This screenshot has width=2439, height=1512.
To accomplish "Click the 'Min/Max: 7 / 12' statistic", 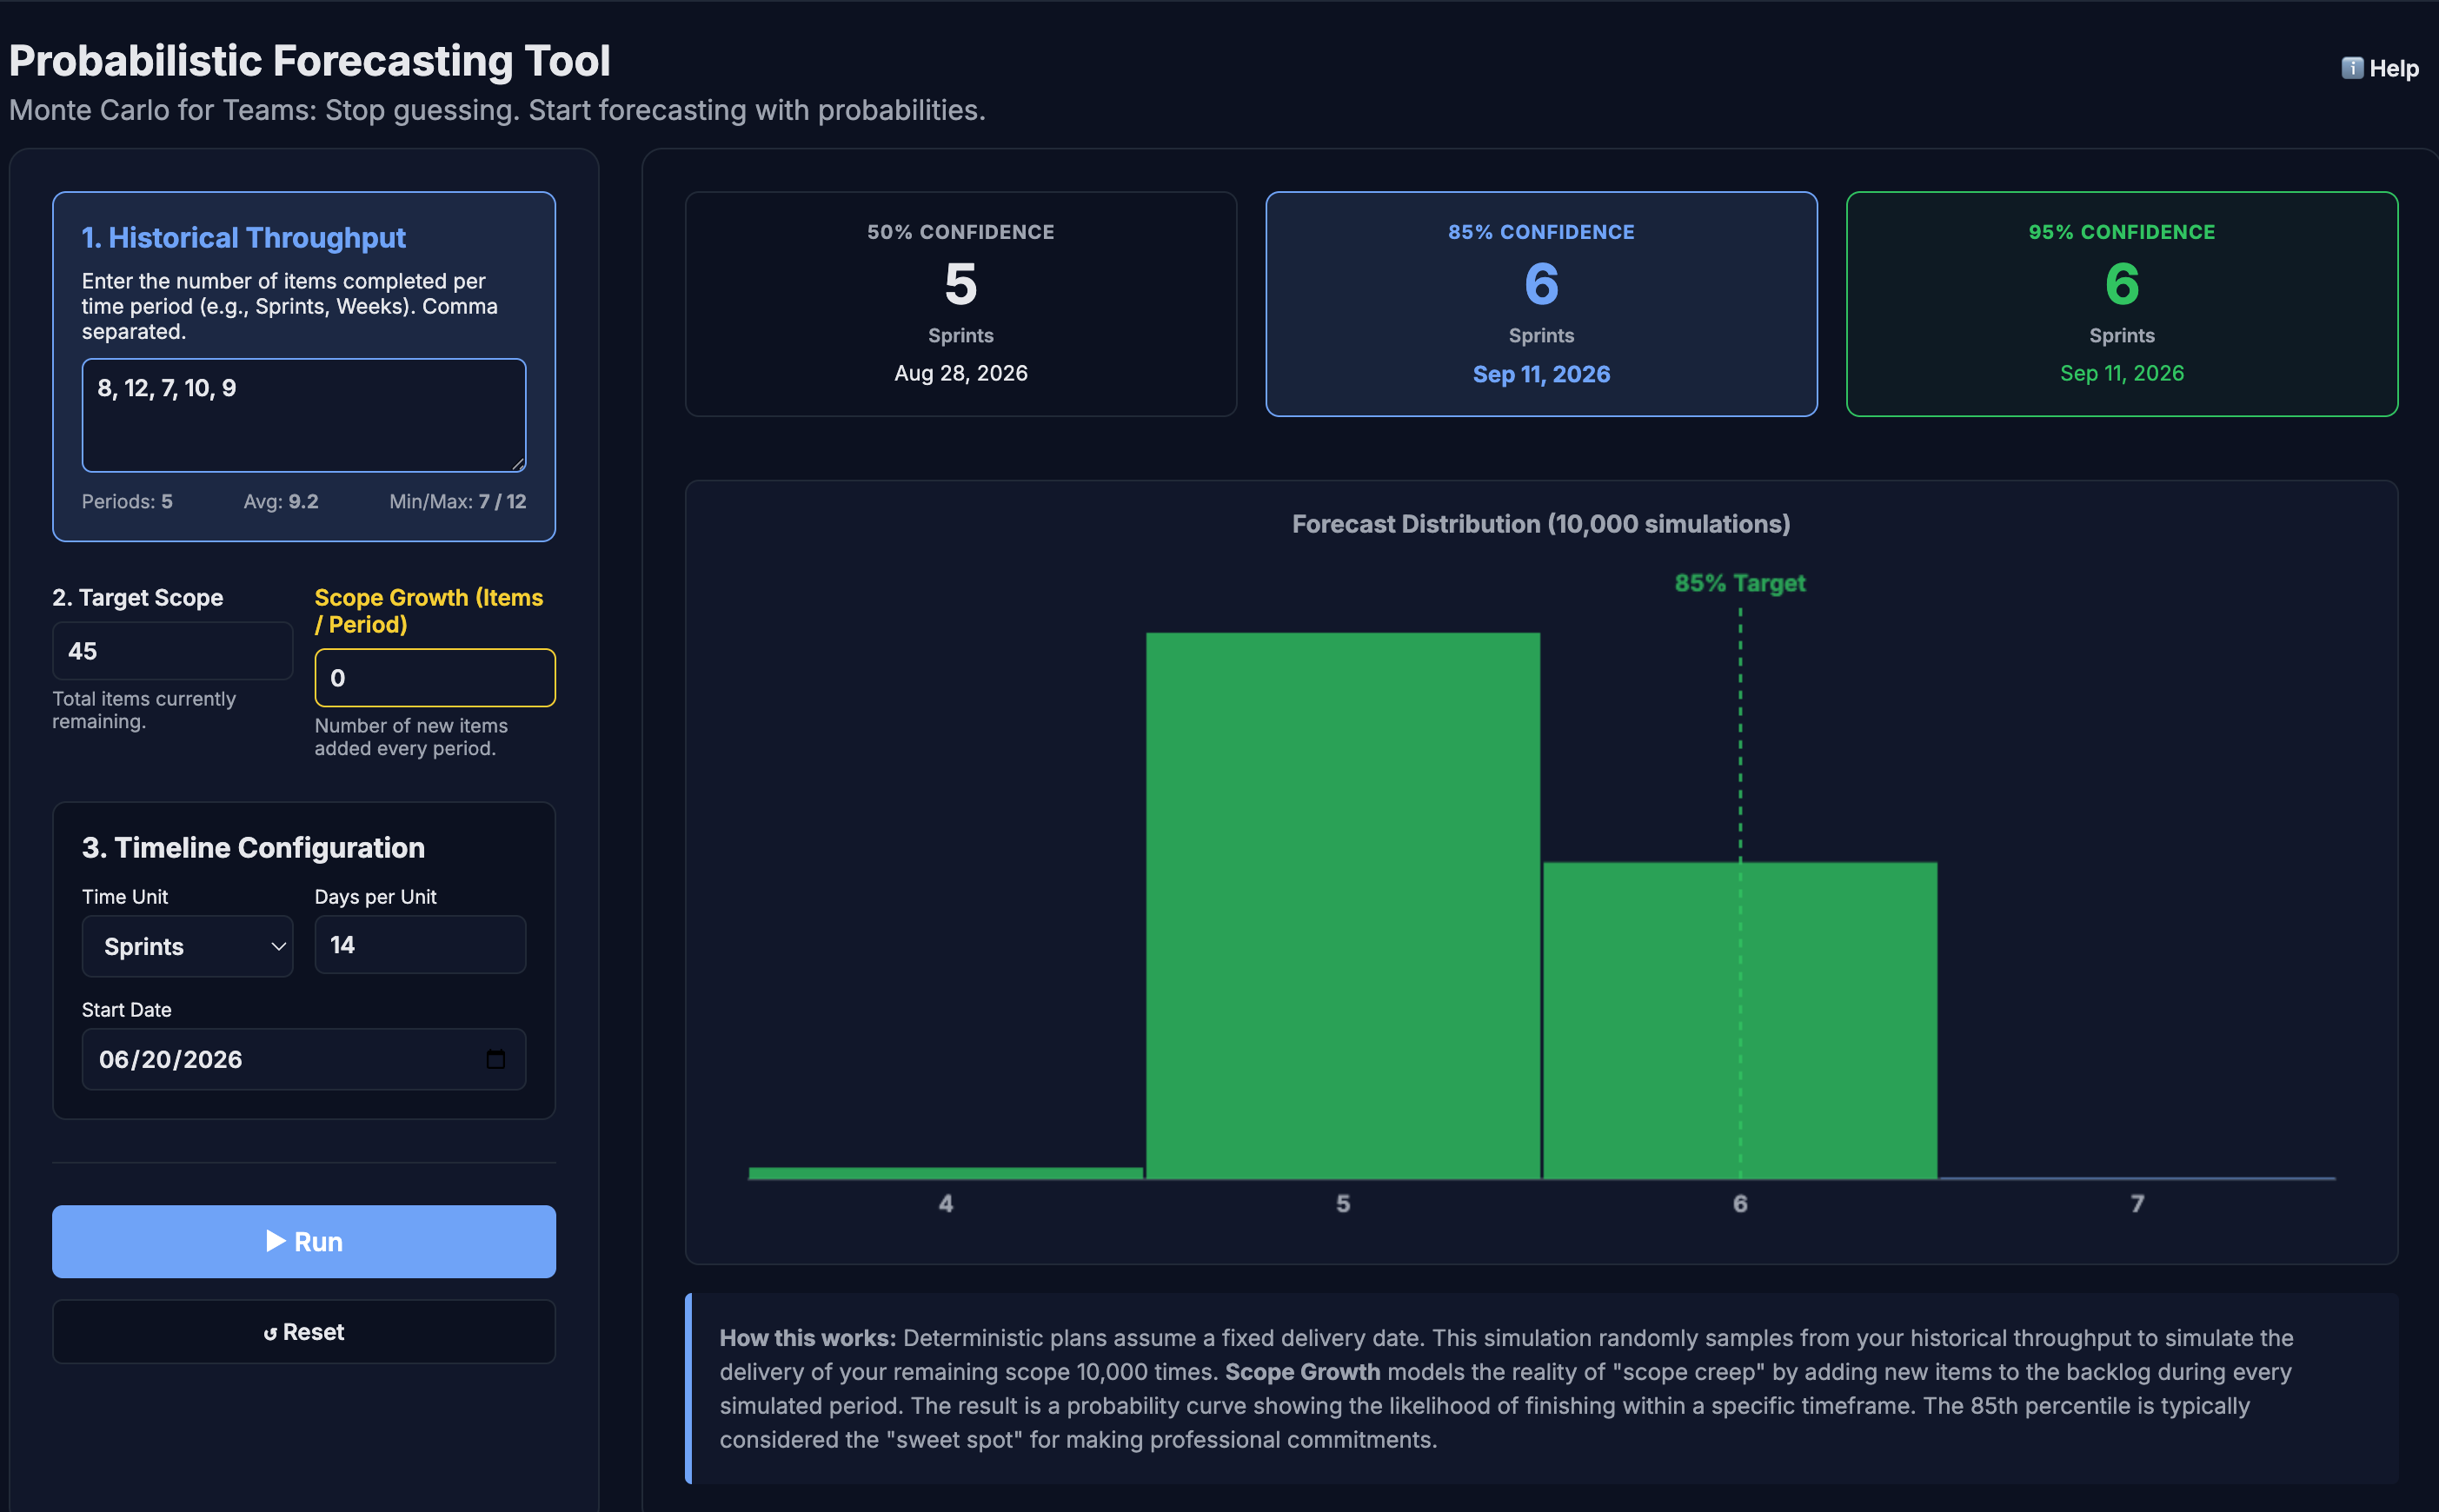I will coord(458,501).
